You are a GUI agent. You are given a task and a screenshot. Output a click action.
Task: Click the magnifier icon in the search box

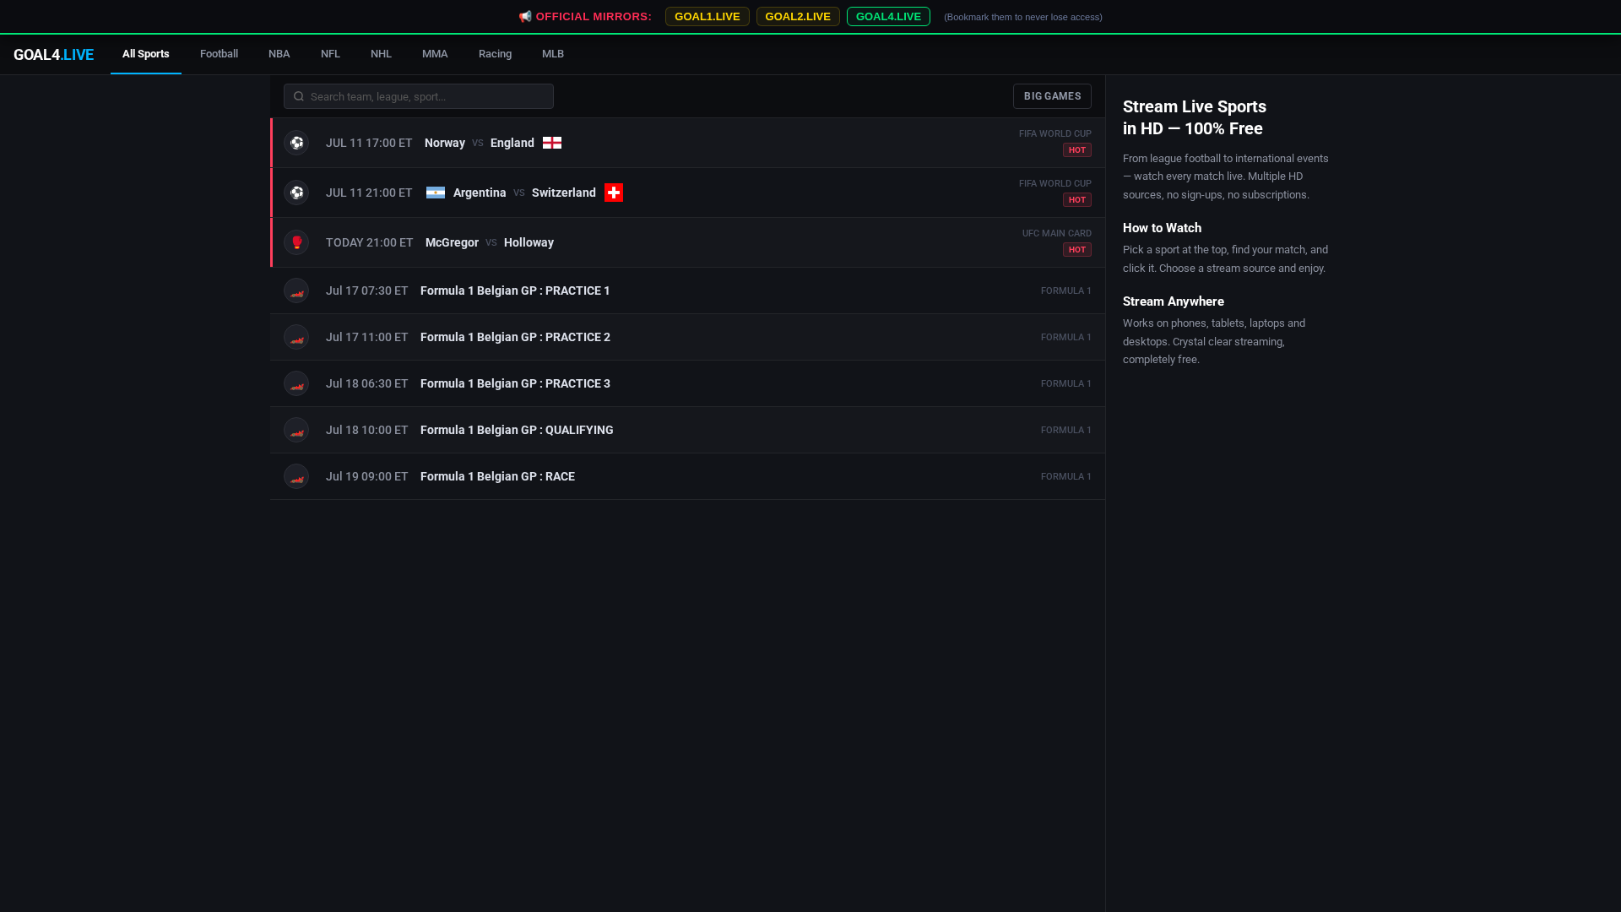299,96
